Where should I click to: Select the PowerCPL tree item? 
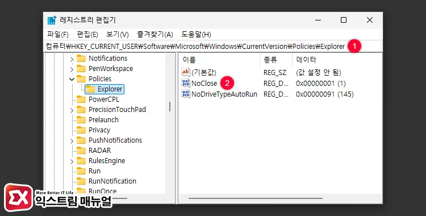(104, 99)
